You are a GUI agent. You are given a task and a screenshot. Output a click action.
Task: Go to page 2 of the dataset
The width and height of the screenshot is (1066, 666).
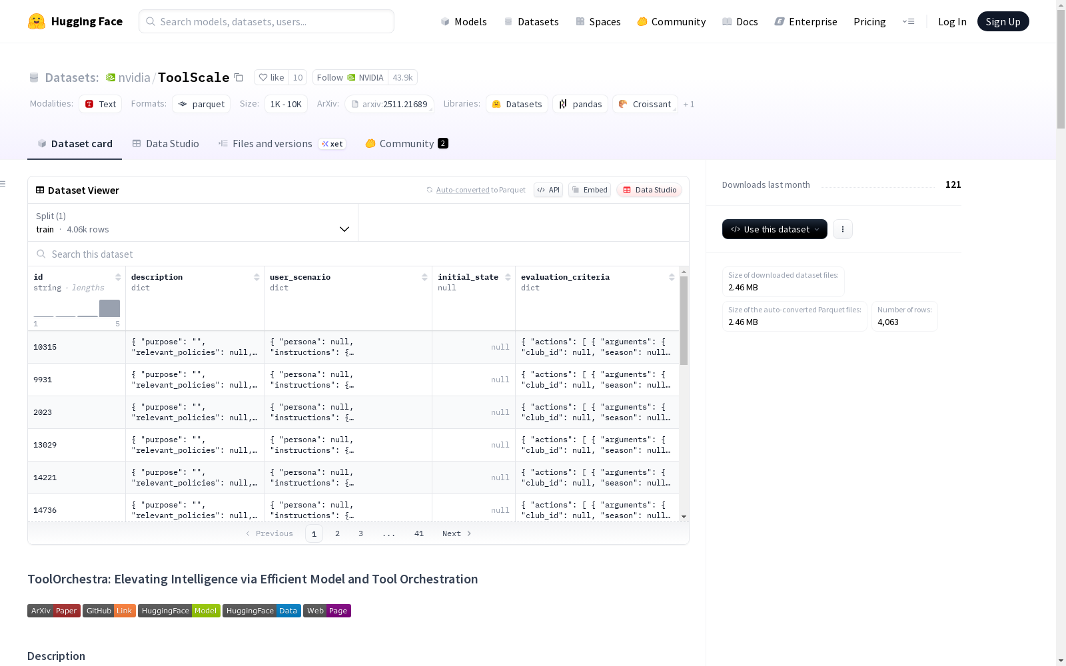338,533
